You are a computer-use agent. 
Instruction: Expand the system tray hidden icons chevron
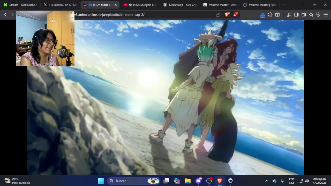click(x=267, y=181)
